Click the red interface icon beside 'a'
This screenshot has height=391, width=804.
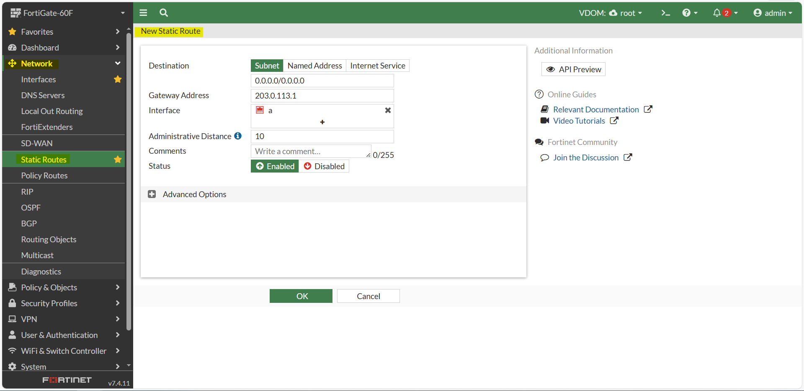[260, 110]
